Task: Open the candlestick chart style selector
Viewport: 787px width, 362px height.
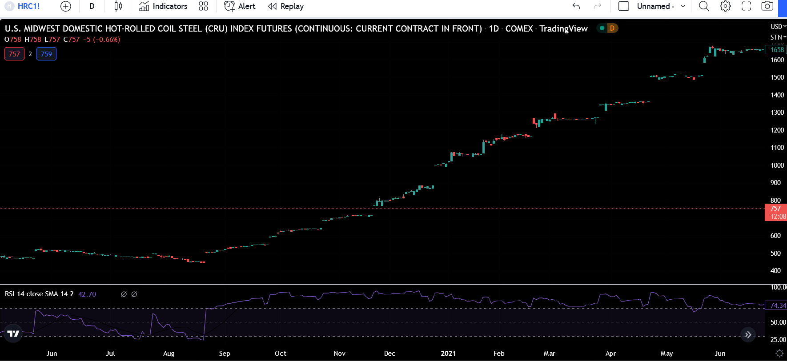Action: (118, 6)
